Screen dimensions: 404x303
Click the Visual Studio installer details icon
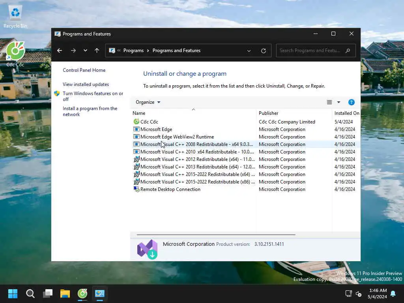pyautogui.click(x=148, y=249)
